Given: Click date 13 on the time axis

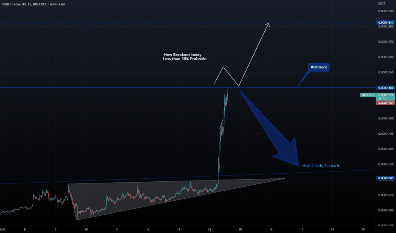Looking at the screenshot, I should [178, 230].
